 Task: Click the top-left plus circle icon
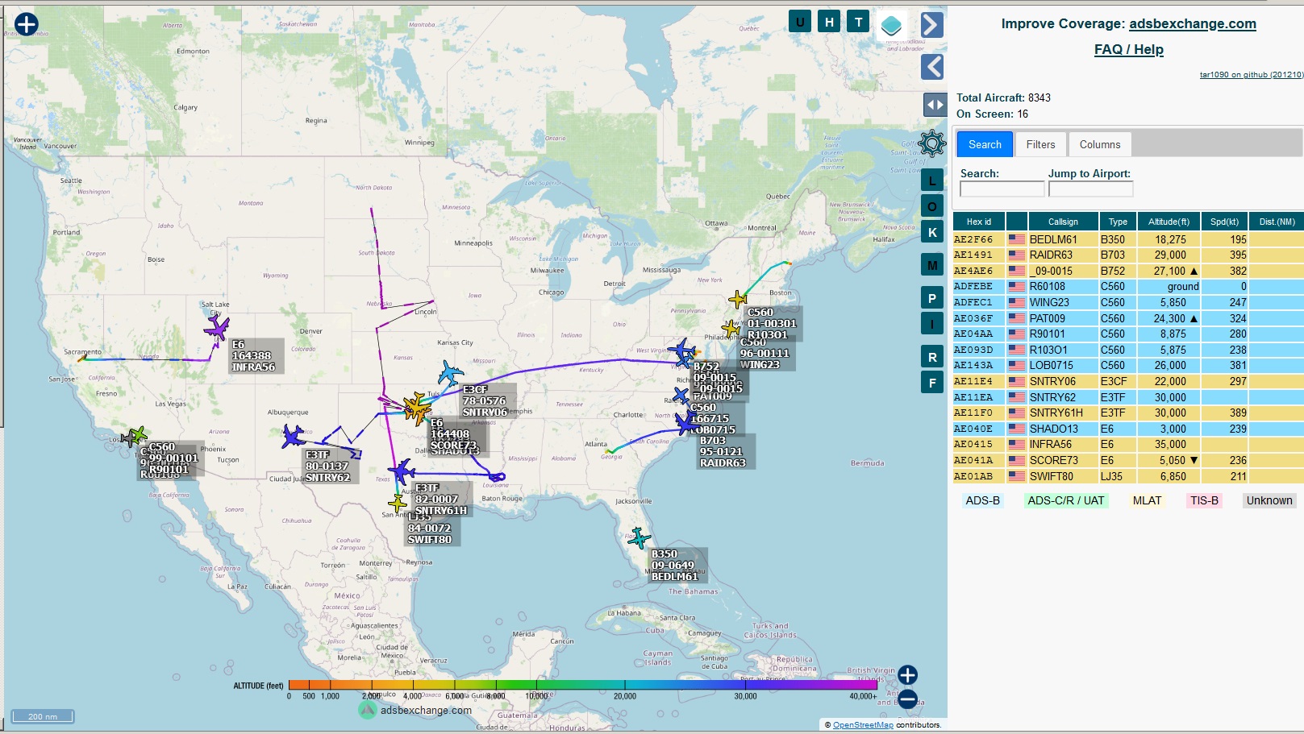27,24
